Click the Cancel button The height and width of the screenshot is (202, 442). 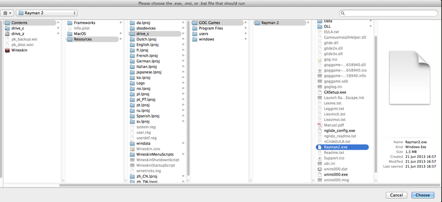tap(396, 195)
